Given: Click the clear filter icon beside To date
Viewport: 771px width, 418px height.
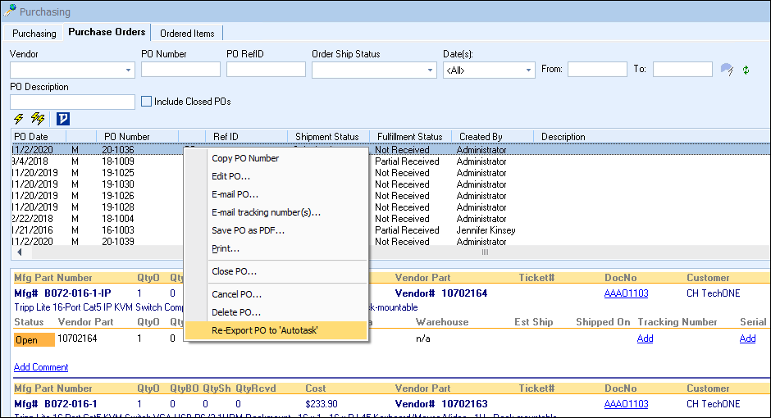Looking at the screenshot, I should (726, 70).
